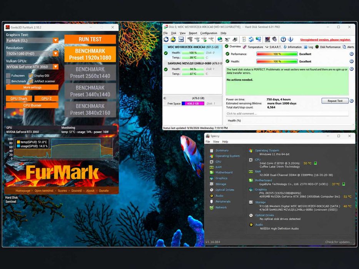Switch to the S.M.A.R.T. tab
This screenshot has width=359, height=269.
click(x=273, y=47)
